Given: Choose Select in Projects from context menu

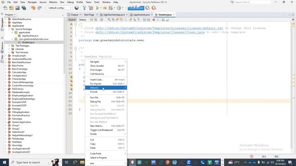Looking at the screenshot, I should 106,158.
